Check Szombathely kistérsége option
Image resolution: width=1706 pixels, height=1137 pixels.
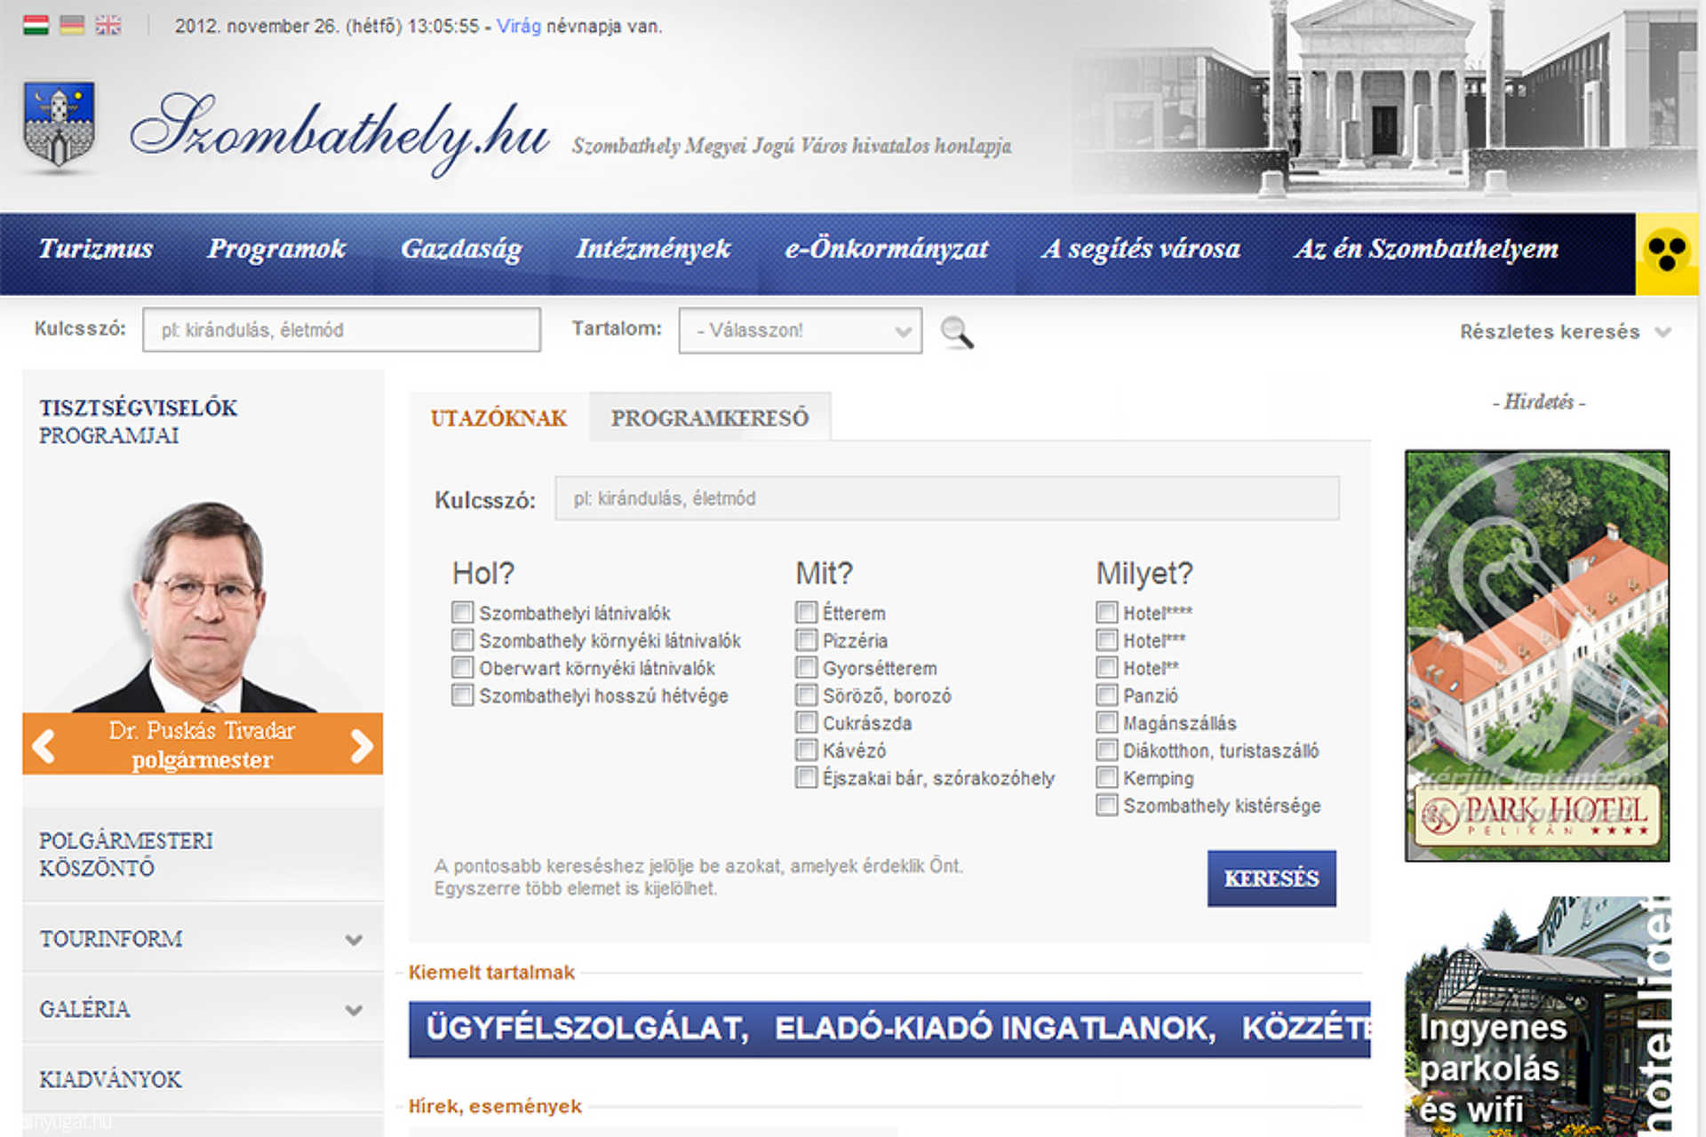[1106, 805]
